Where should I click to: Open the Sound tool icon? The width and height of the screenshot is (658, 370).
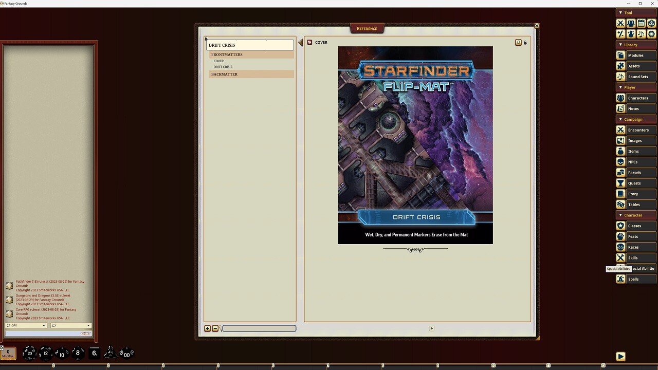point(641,33)
